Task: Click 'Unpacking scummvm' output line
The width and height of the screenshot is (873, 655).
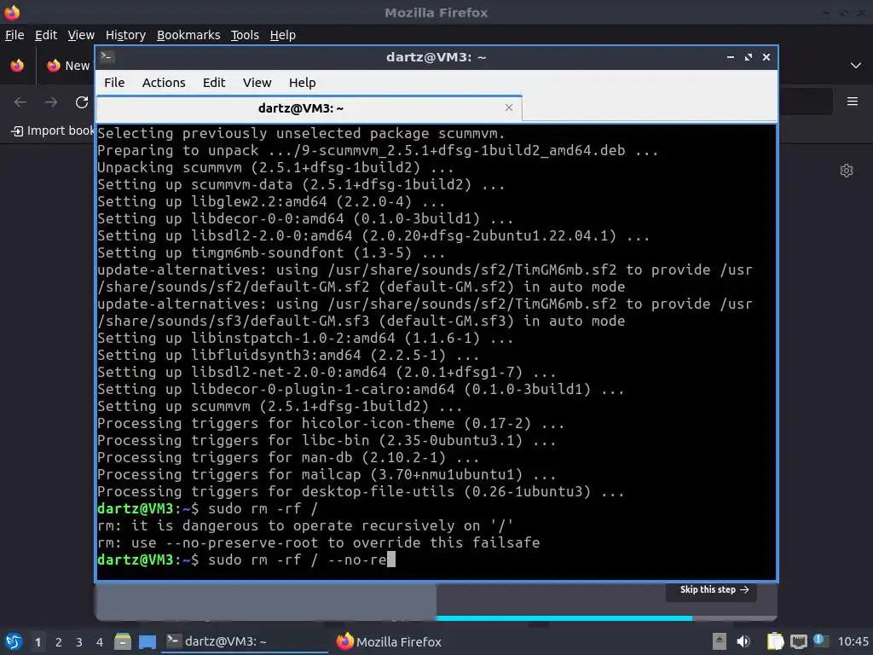Action: pyautogui.click(x=275, y=168)
